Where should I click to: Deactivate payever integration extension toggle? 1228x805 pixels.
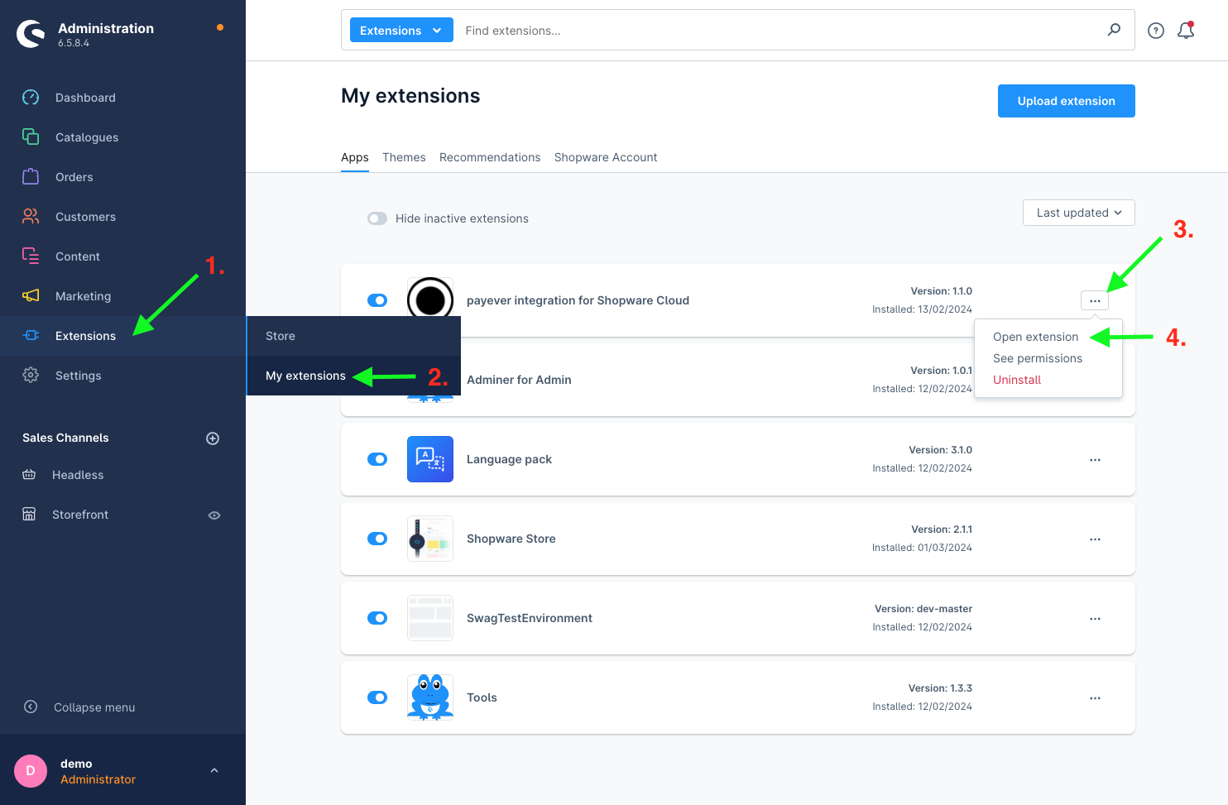coord(377,300)
